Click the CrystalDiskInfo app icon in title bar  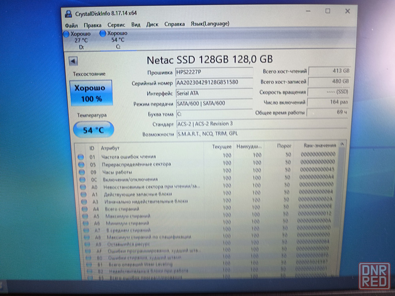(x=69, y=14)
